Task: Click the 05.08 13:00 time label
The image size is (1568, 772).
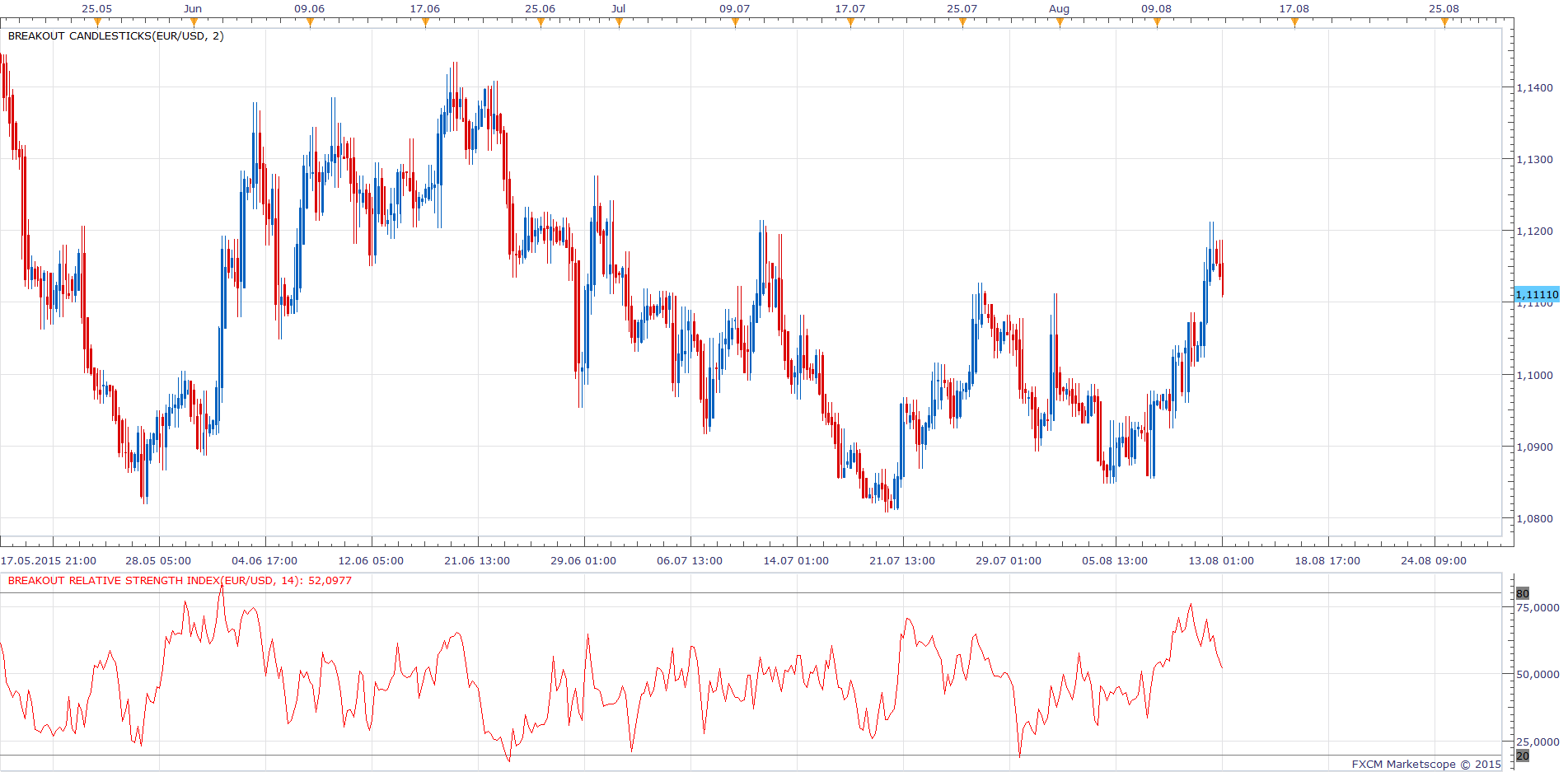Action: click(1115, 560)
